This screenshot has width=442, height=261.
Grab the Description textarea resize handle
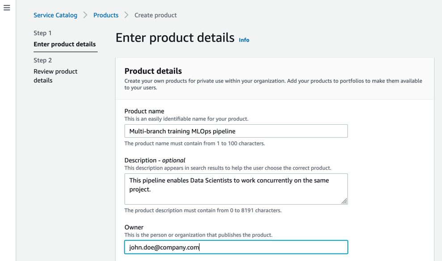(x=344, y=201)
